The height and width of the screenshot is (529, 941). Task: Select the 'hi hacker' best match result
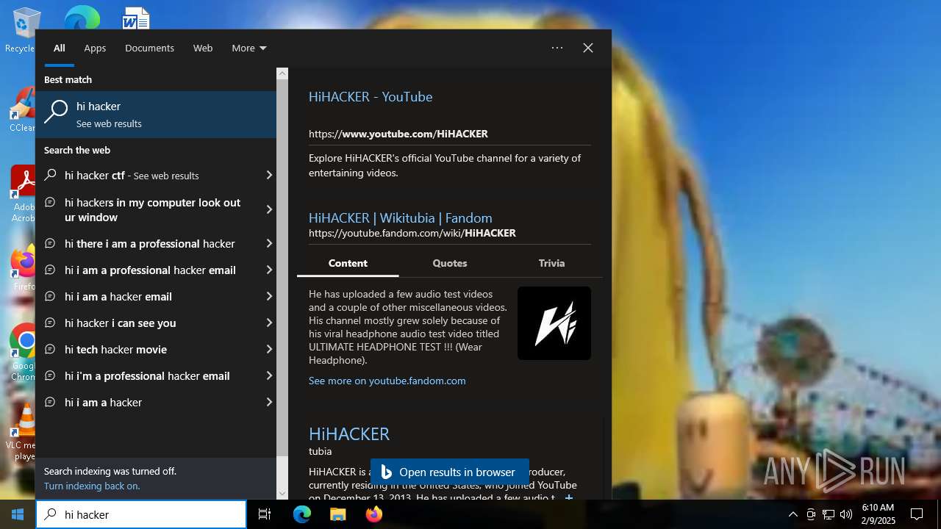click(x=156, y=114)
